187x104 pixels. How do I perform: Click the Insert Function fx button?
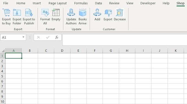click(57, 37)
